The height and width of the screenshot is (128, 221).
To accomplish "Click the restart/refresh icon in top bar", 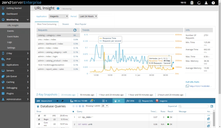I will (199, 3).
